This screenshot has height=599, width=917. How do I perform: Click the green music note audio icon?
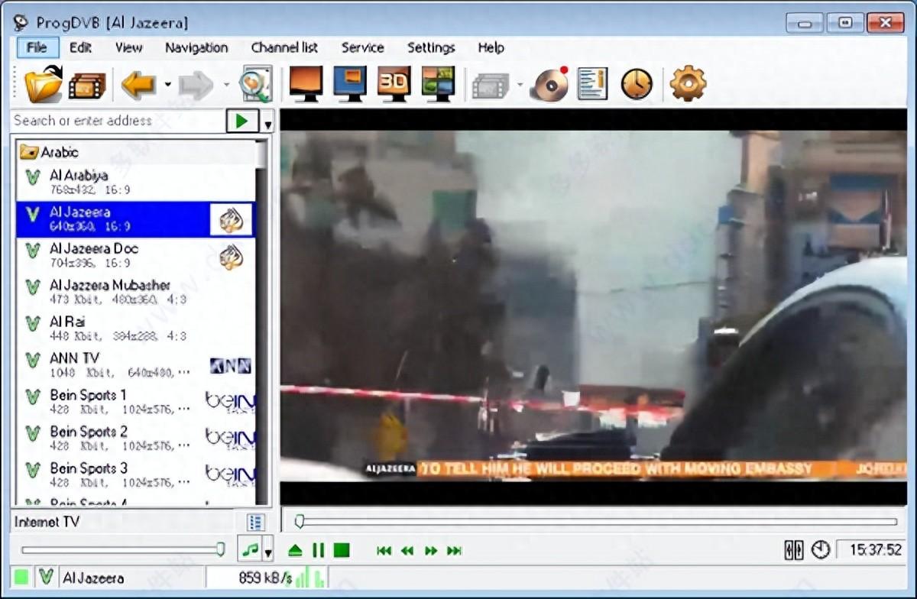249,549
